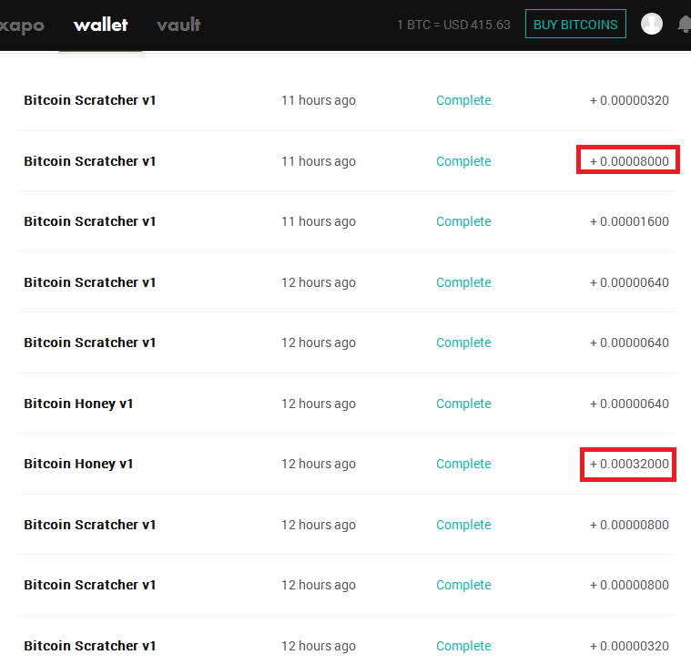Open Bitcoin Honey v1 entry with 0.00000640
691x665 pixels.
point(78,404)
